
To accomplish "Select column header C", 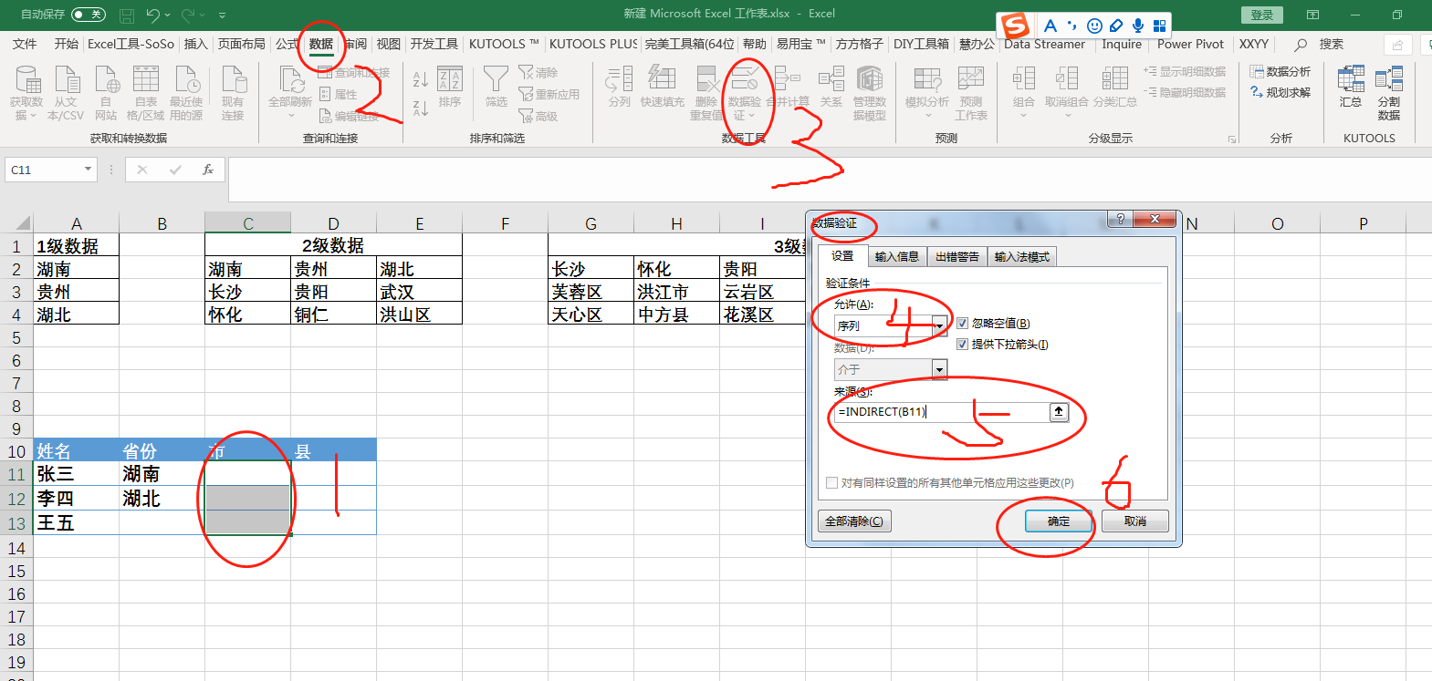I will pos(248,223).
